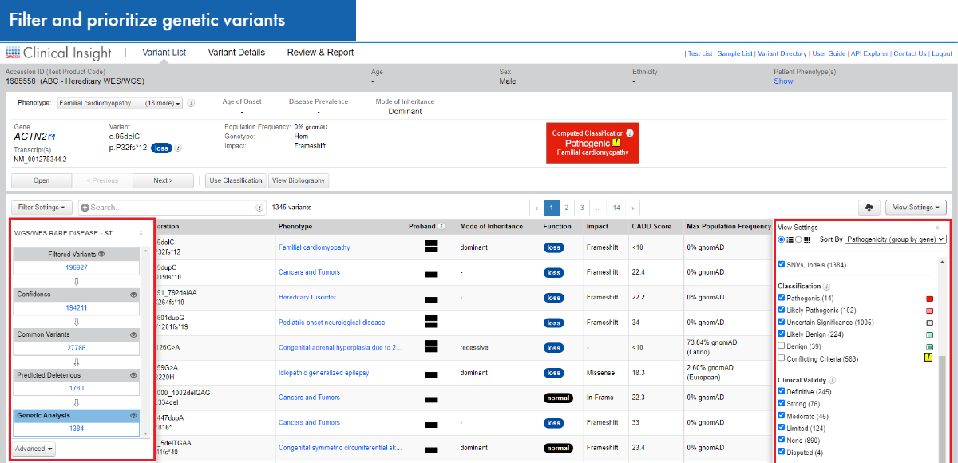Click the Clinical Validity info icon
This screenshot has width=958, height=463.
[832, 380]
